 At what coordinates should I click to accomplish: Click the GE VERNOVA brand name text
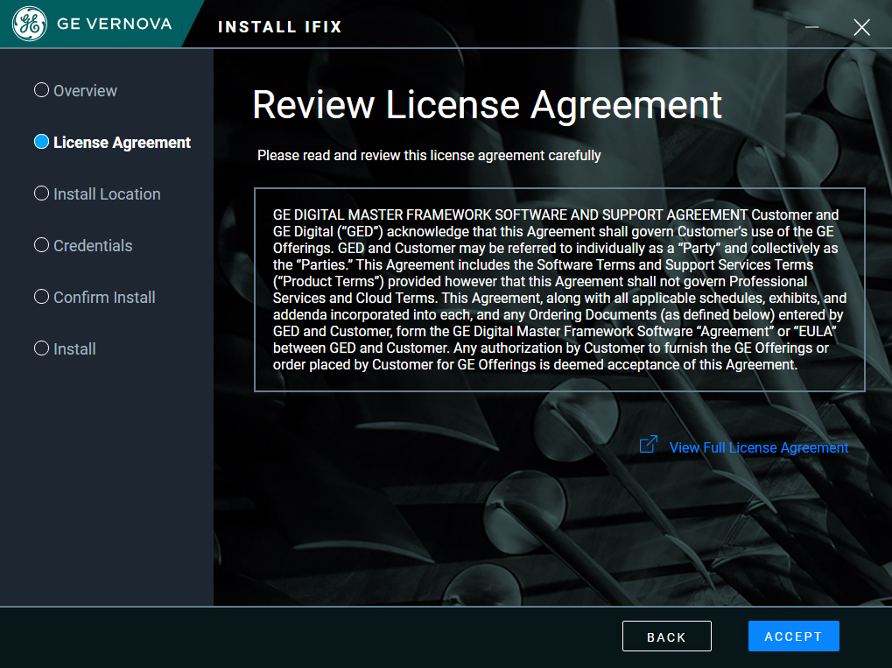point(115,24)
